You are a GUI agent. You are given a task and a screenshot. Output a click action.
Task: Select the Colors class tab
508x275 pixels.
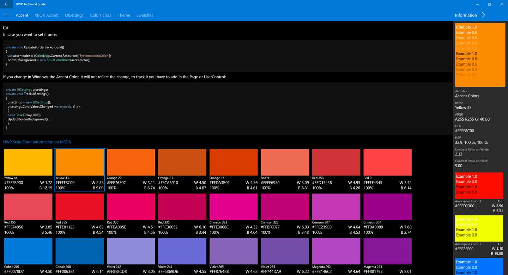(101, 15)
